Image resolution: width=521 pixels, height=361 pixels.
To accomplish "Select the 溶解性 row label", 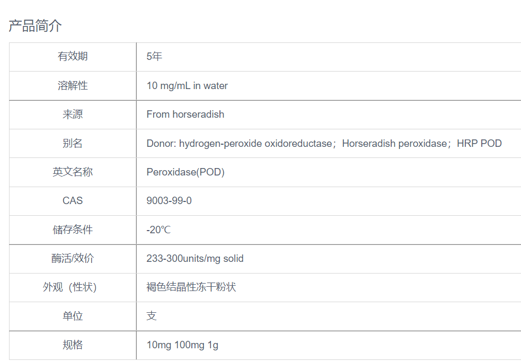I will (73, 85).
